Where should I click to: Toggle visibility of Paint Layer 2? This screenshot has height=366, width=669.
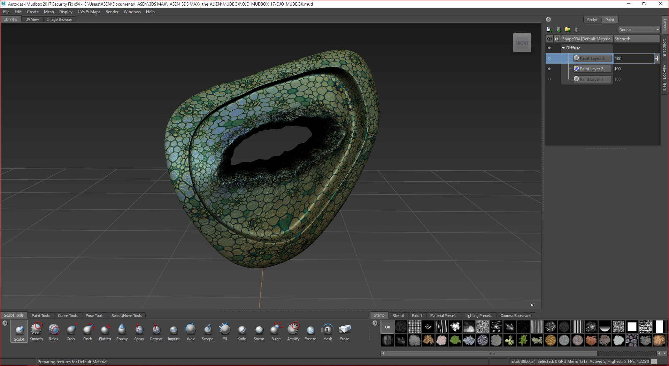coord(549,69)
